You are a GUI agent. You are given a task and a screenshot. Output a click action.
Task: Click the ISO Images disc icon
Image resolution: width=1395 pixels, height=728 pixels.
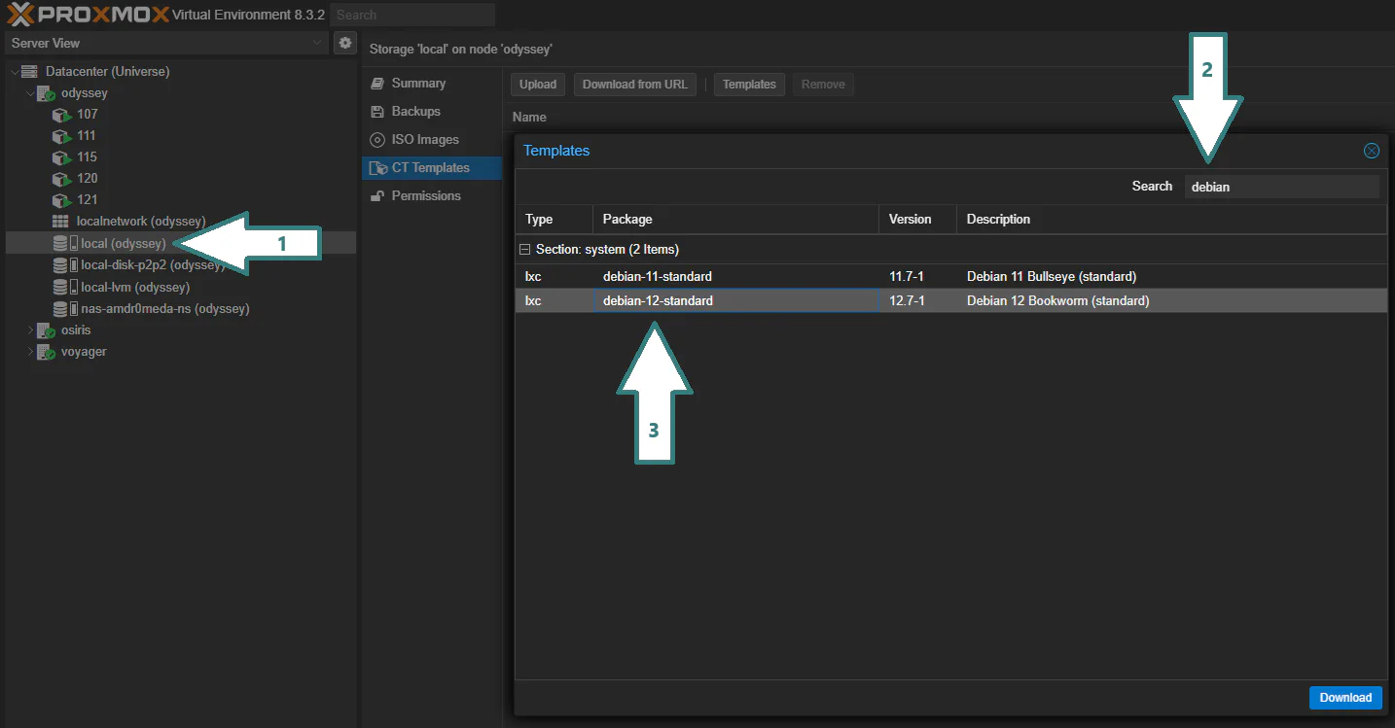[377, 140]
